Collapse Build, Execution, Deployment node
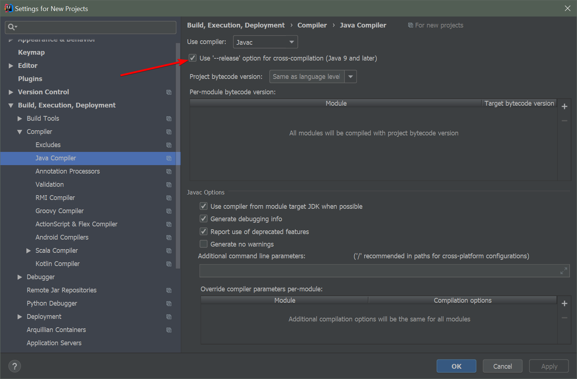Screen dimensions: 577x379 pos(11,105)
